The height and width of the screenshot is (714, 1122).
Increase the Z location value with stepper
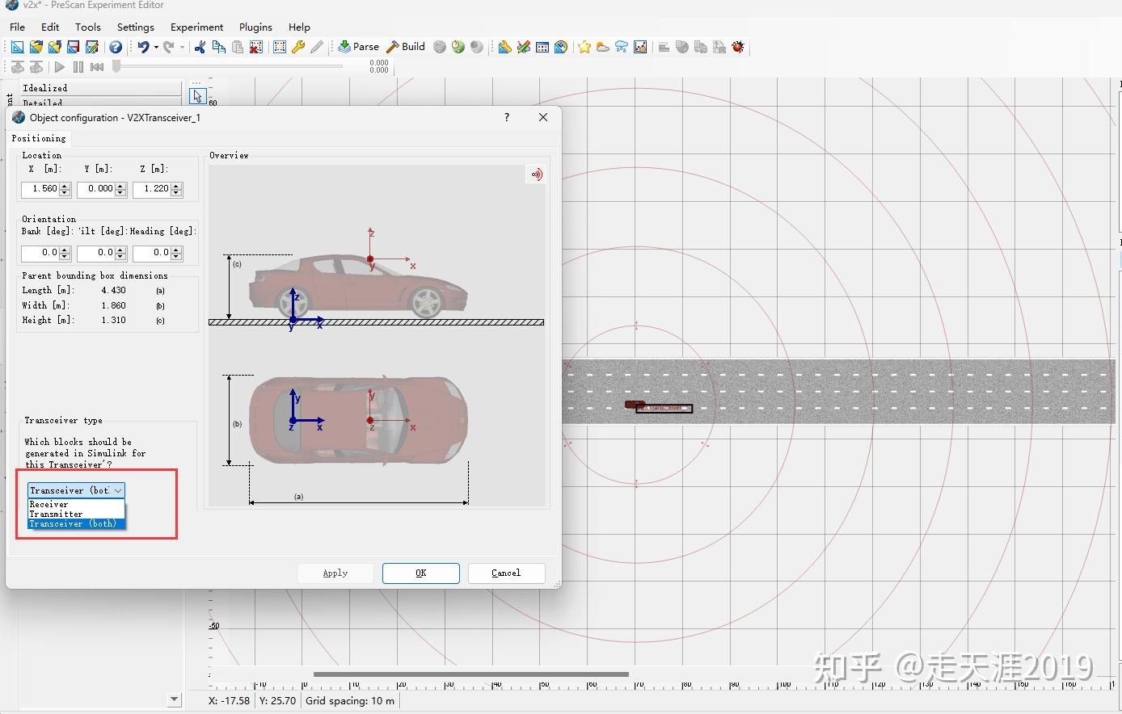[x=177, y=186]
